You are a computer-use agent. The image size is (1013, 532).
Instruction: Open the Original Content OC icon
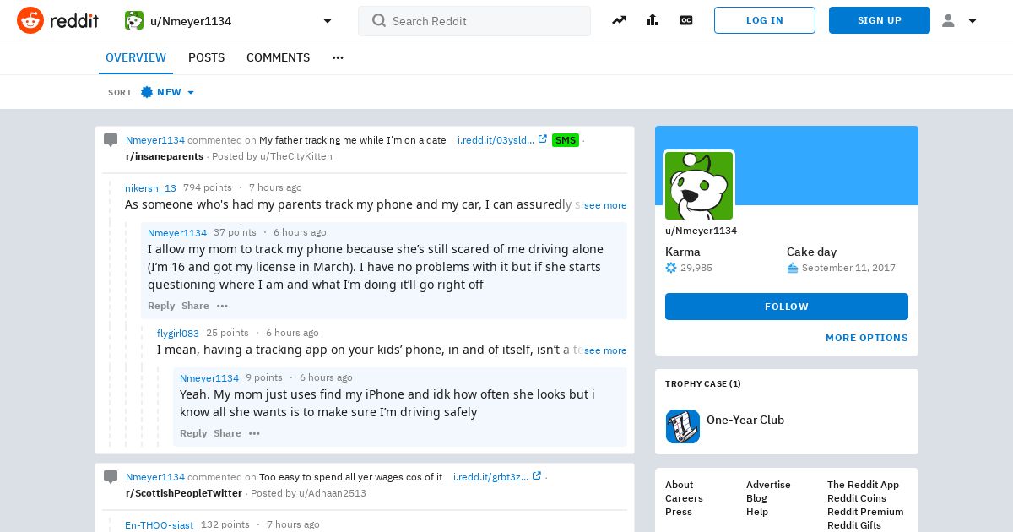(686, 20)
